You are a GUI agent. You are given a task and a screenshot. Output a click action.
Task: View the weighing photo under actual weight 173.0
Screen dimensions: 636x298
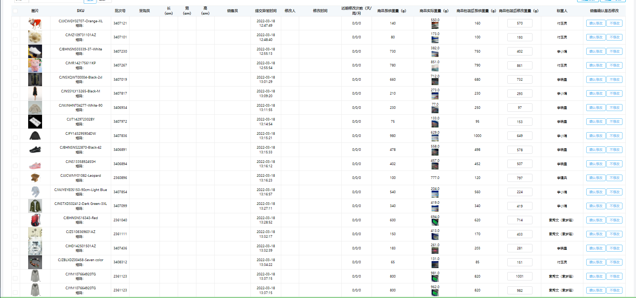(x=435, y=39)
